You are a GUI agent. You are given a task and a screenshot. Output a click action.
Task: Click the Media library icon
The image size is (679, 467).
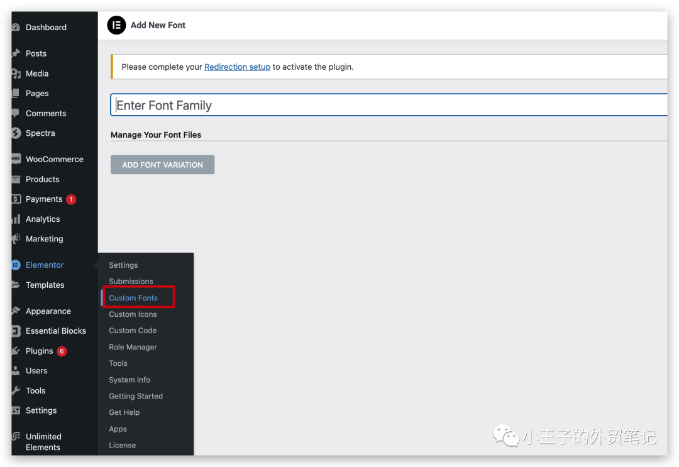(x=16, y=74)
